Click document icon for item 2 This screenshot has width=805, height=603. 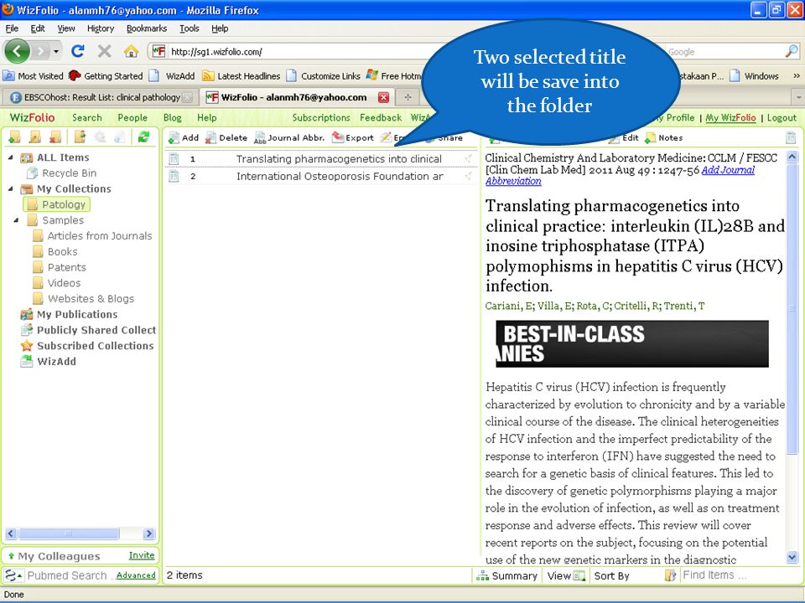(x=174, y=177)
